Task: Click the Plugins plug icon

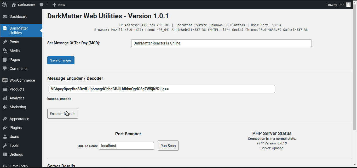Action: 5,128
